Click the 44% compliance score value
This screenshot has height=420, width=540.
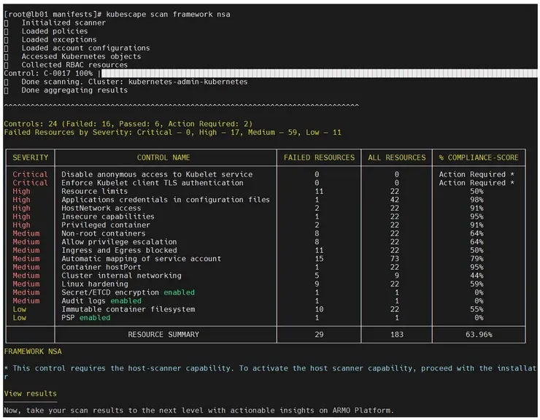click(477, 276)
